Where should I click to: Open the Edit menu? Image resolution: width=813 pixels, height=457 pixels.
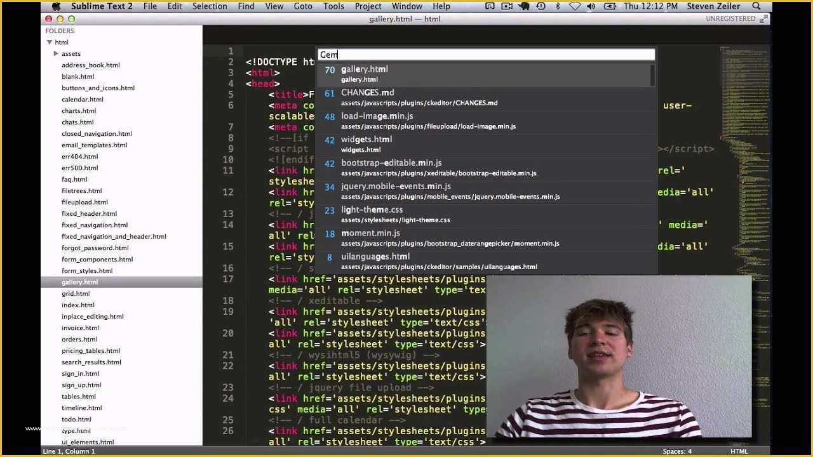pos(175,6)
